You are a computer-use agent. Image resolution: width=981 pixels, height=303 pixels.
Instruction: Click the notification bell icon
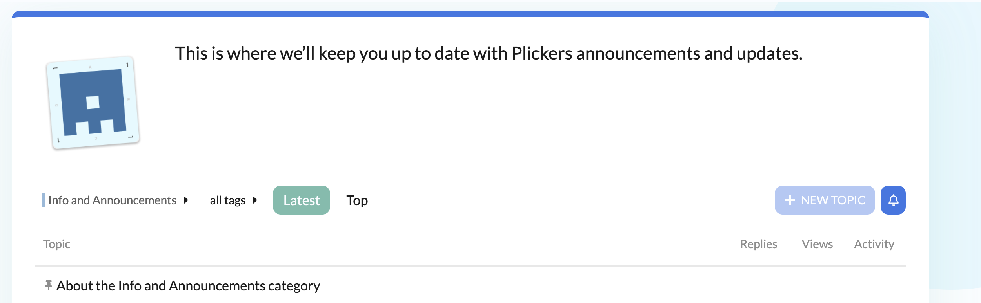(893, 200)
